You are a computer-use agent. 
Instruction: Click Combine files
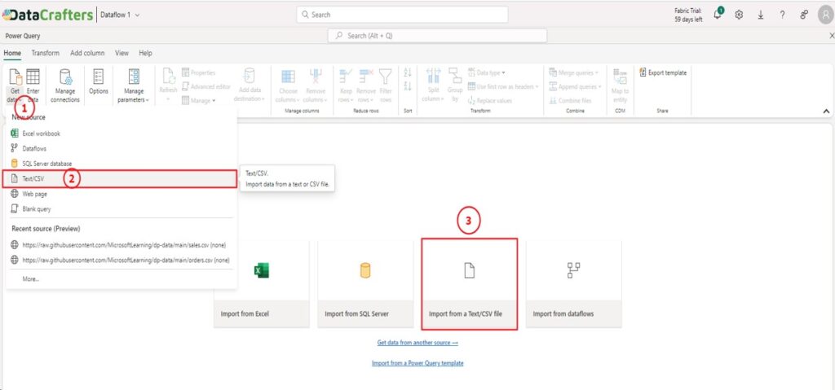tap(570, 101)
